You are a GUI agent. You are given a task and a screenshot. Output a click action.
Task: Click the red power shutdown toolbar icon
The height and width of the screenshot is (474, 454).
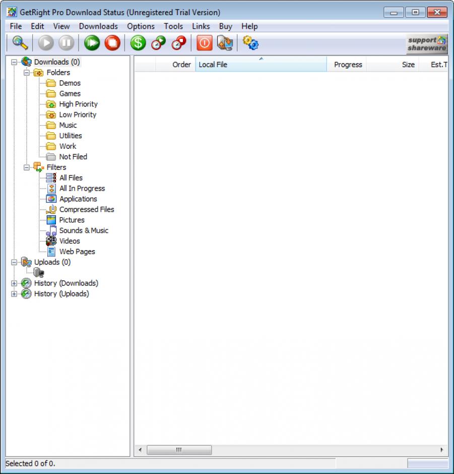pos(204,43)
